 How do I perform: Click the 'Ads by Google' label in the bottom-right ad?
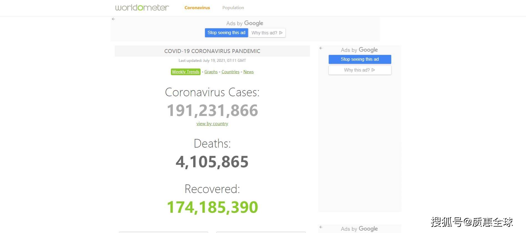pos(359,229)
